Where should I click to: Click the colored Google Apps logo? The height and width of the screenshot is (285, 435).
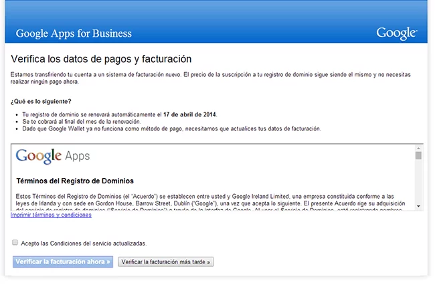click(x=53, y=156)
